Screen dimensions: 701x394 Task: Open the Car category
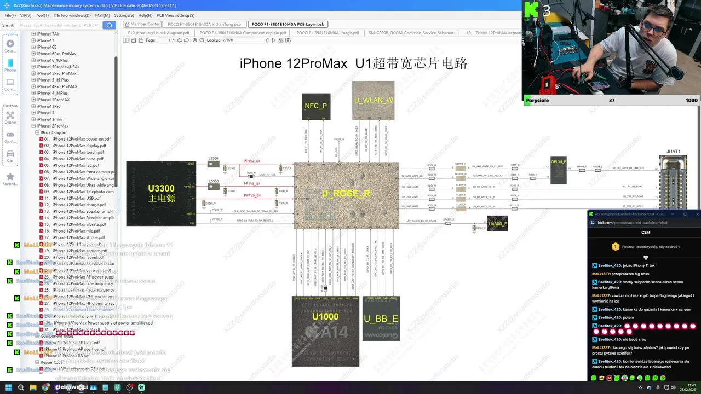coord(10,156)
